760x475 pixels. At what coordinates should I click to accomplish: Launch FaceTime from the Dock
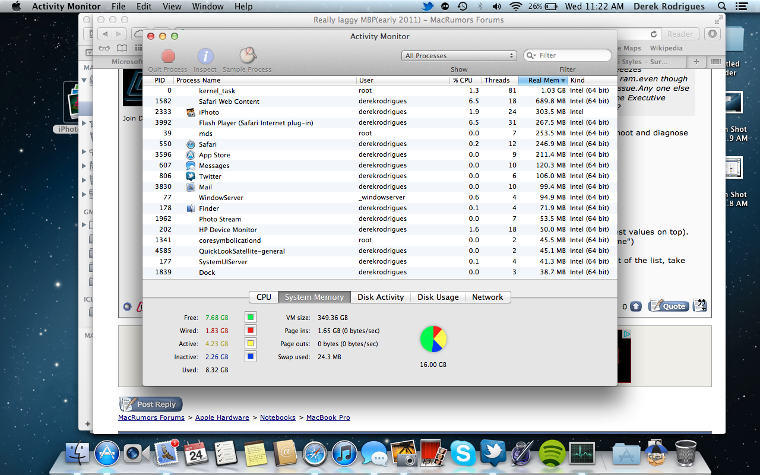click(137, 454)
